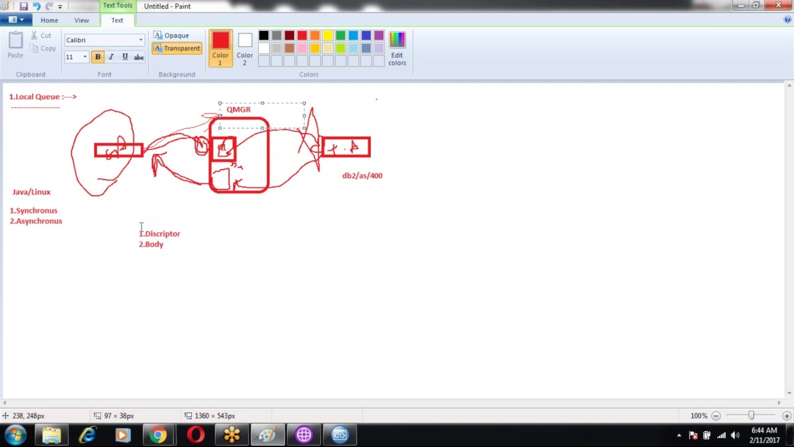Undo the last action
The width and height of the screenshot is (794, 447).
(x=36, y=6)
